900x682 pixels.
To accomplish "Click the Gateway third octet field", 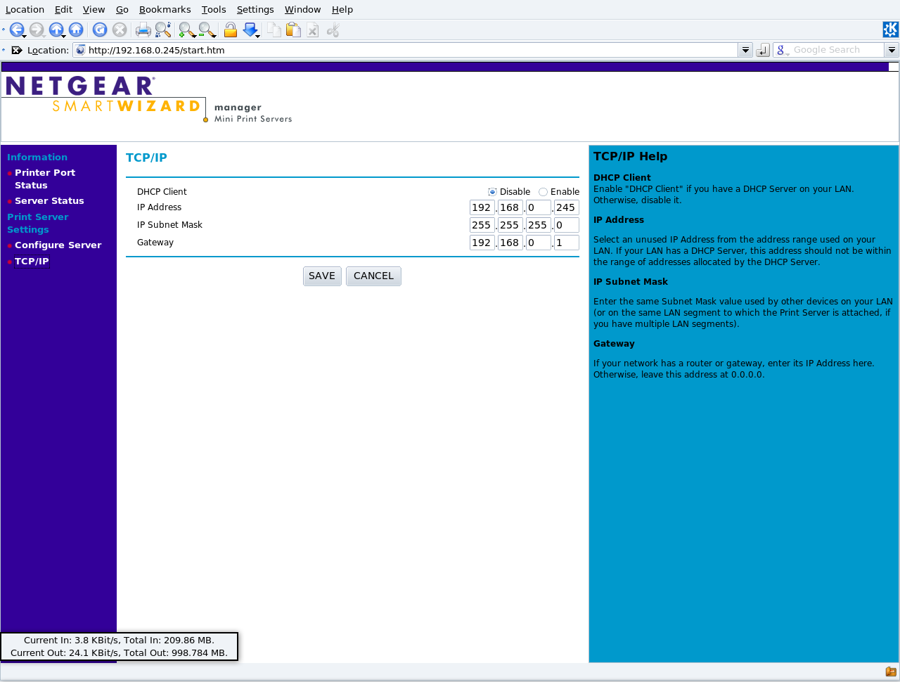I will 539,243.
